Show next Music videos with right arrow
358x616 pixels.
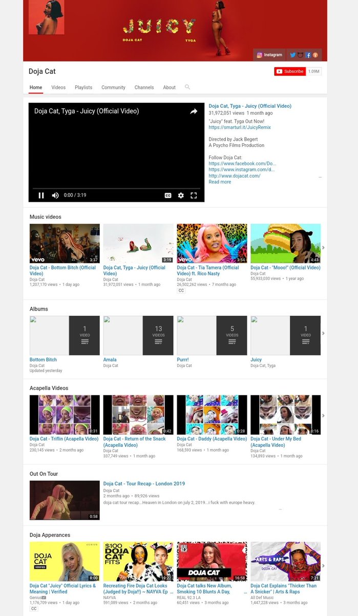coord(323,248)
